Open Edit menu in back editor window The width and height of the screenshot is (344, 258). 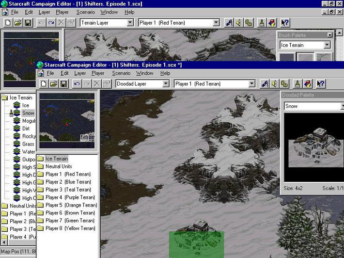(29, 12)
